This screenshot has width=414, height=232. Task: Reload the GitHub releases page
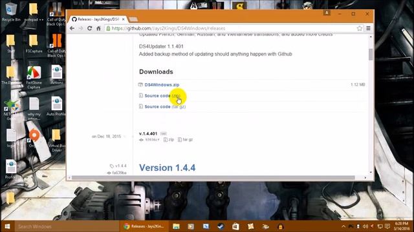pos(89,28)
